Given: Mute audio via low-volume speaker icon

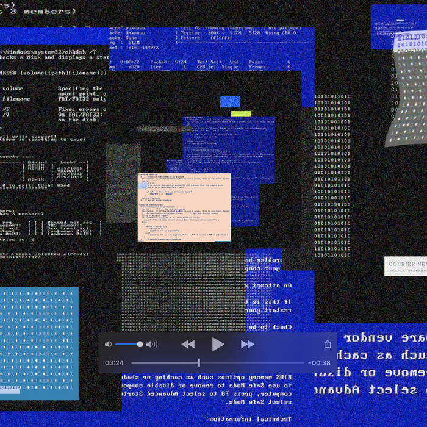Looking at the screenshot, I should pyautogui.click(x=108, y=344).
